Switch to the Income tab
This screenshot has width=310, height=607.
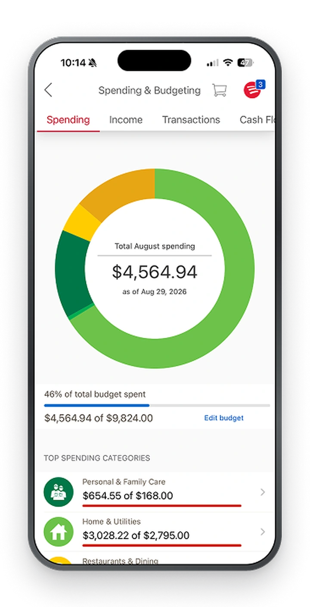[x=126, y=120]
